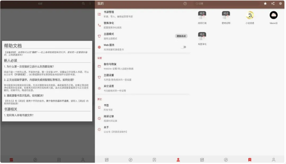Click the 我的 page title
Screen dimensions: 286x164
[x=101, y=3]
